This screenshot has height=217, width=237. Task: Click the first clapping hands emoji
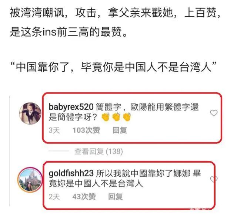pyautogui.click(x=105, y=117)
